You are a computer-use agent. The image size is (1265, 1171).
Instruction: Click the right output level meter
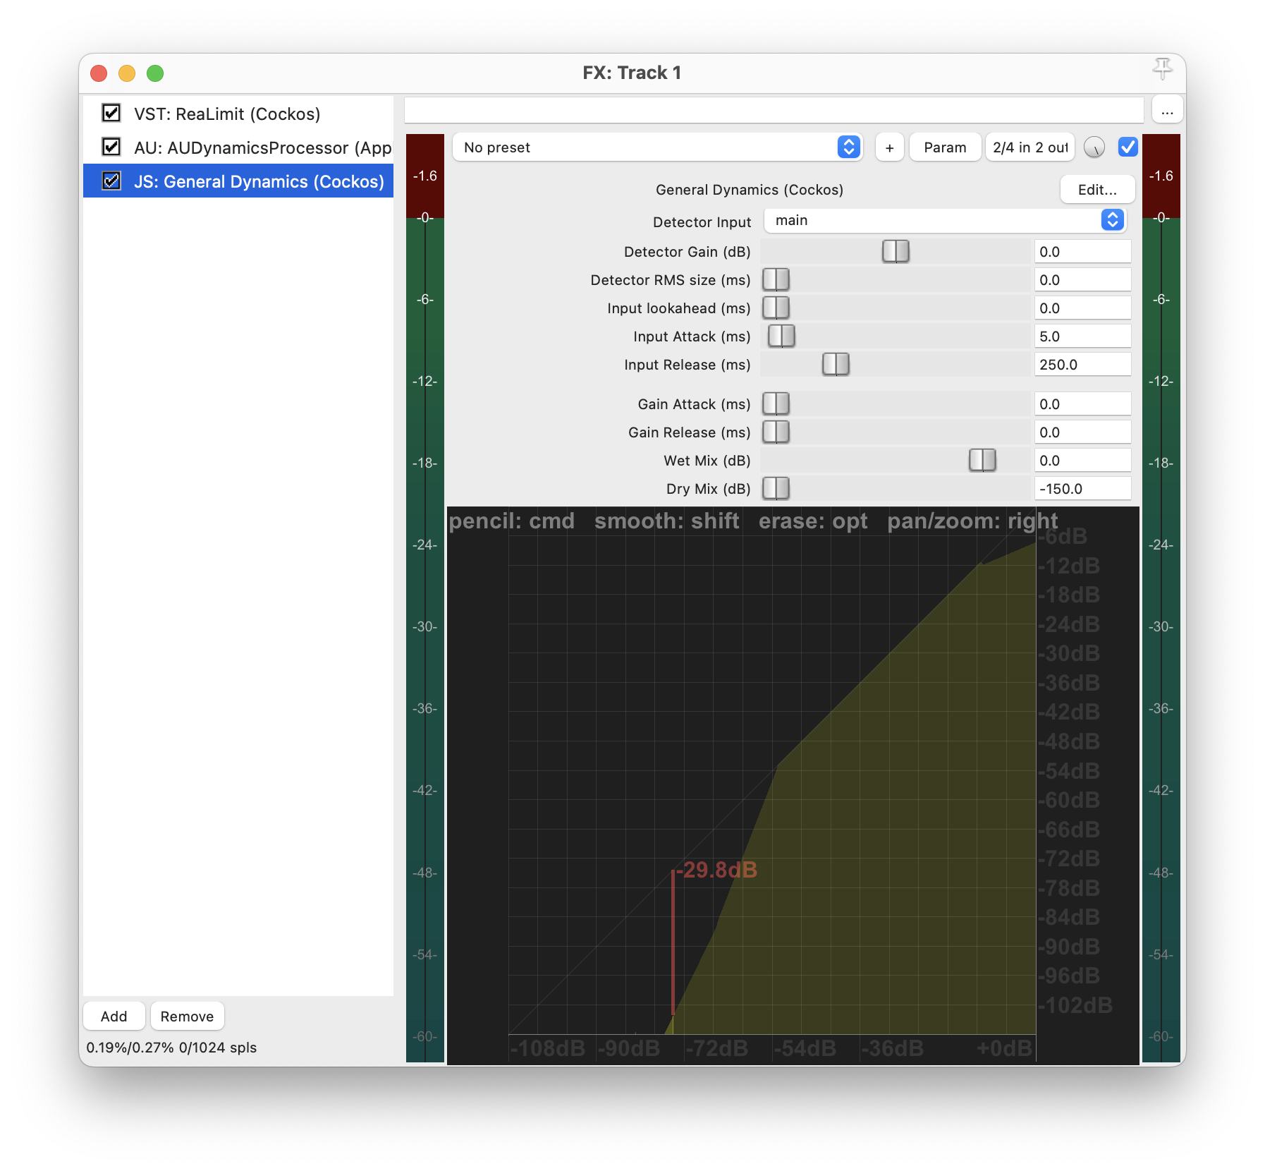1161,597
